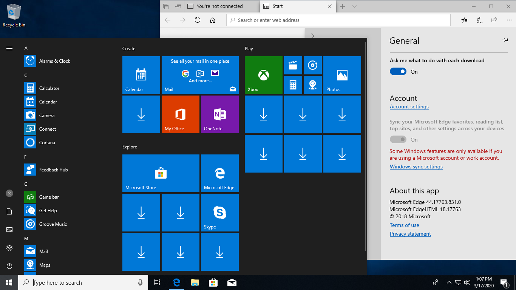The image size is (516, 290).
Task: Open the Mail live tile
Action: [200, 75]
